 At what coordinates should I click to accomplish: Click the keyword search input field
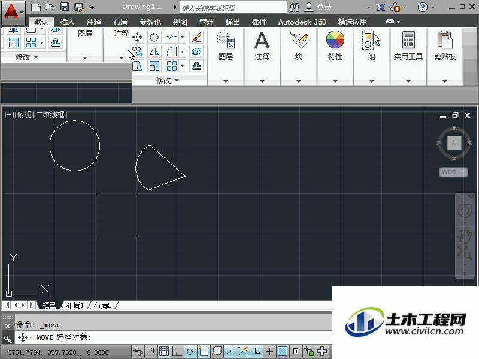point(234,8)
